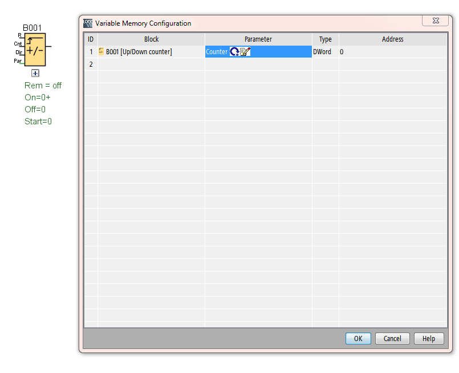459x373 pixels.
Task: Click the edit pencil icon in Counter cell
Action: point(245,52)
